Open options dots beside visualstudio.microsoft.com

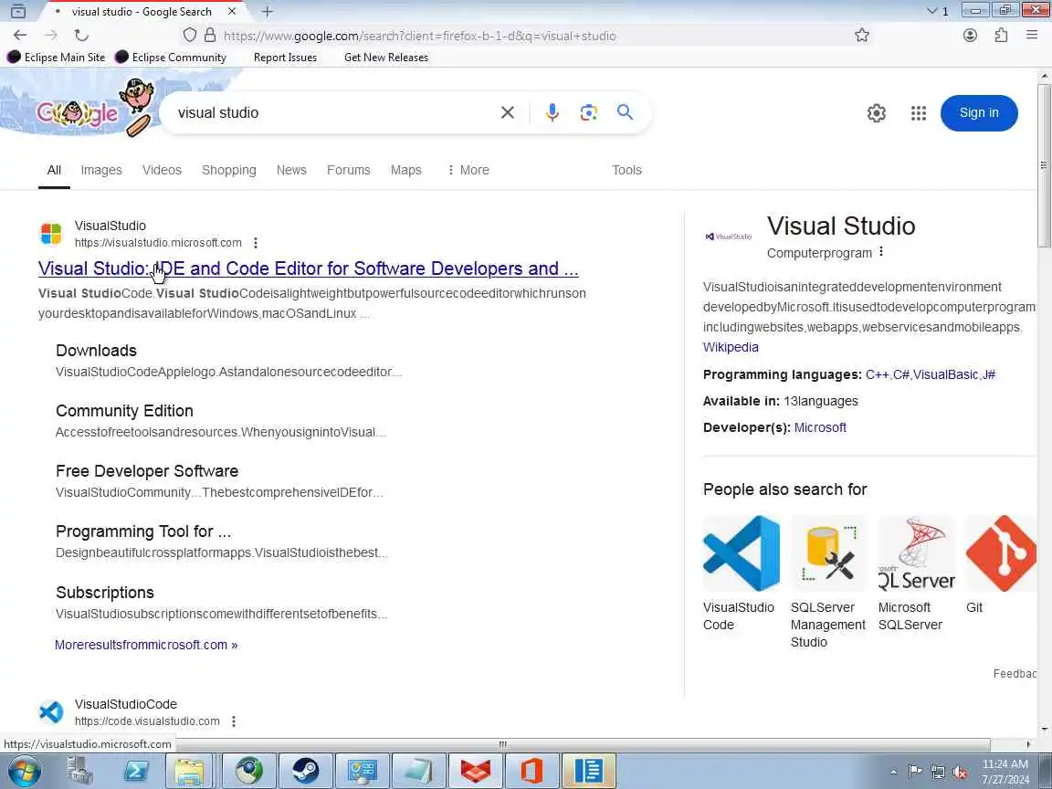point(256,243)
